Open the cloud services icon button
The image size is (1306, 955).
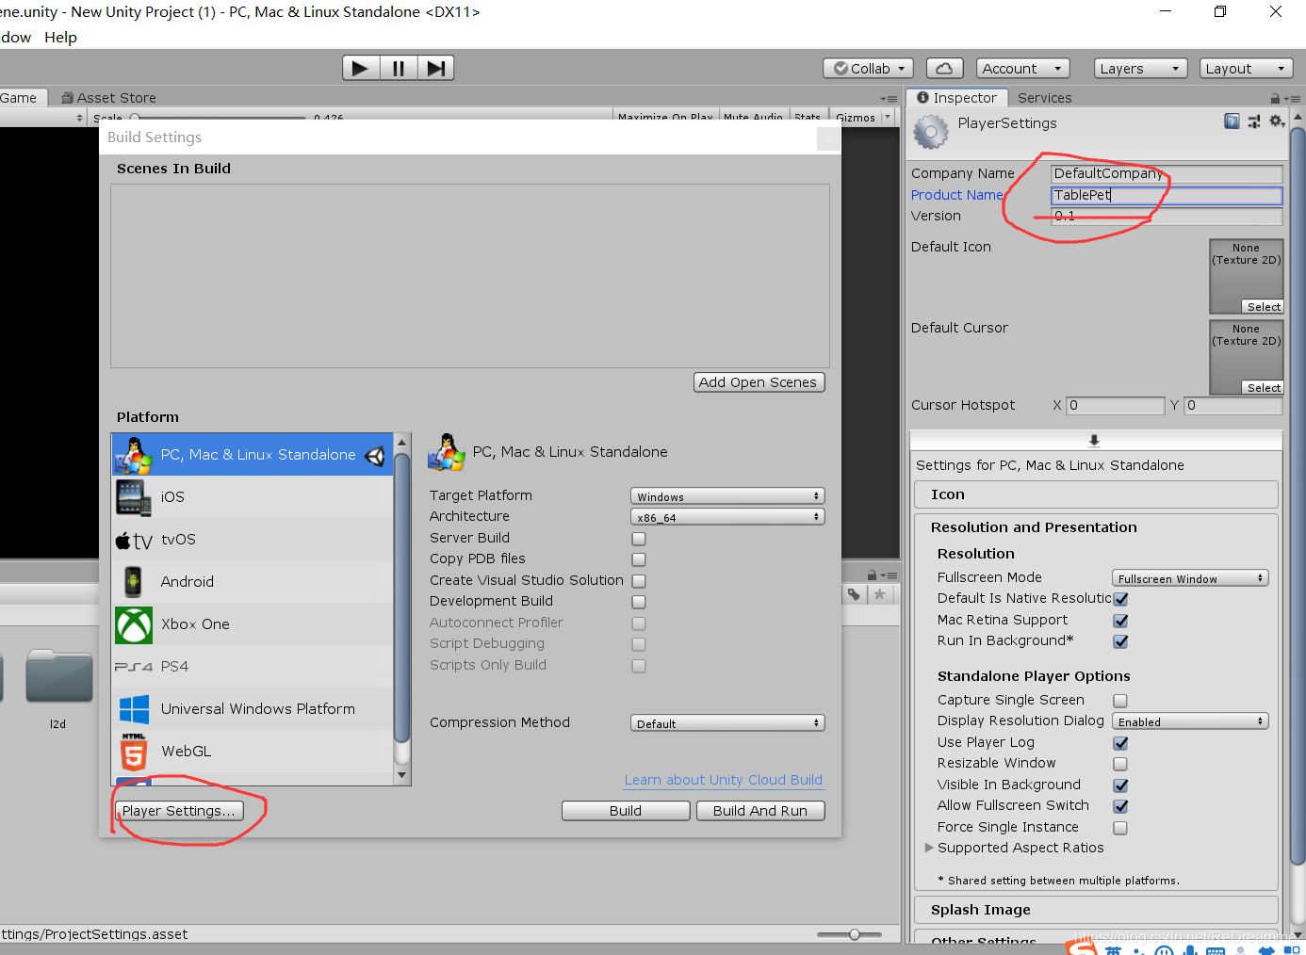tap(944, 68)
